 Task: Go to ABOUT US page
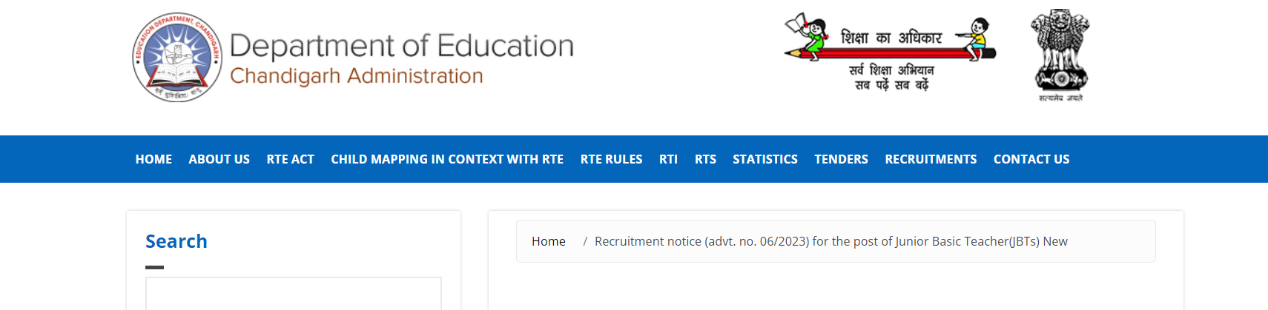pos(219,159)
